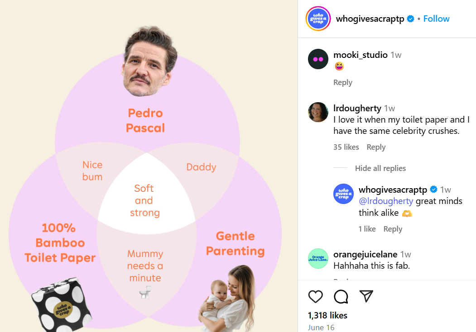Screen dimensions: 476x332
Task: Open the 1,318 likes list
Action: (x=327, y=315)
